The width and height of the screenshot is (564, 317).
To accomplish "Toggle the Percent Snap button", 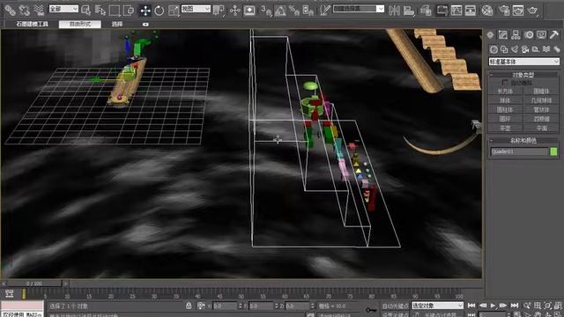I will tap(293, 10).
